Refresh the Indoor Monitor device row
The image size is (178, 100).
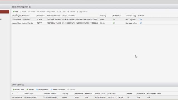pos(141,23)
